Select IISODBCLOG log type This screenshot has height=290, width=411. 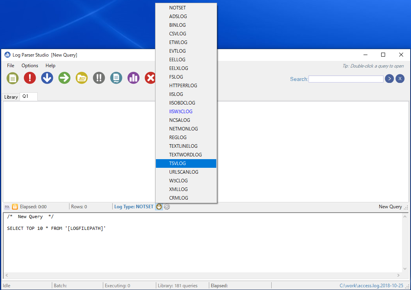pyautogui.click(x=186, y=103)
